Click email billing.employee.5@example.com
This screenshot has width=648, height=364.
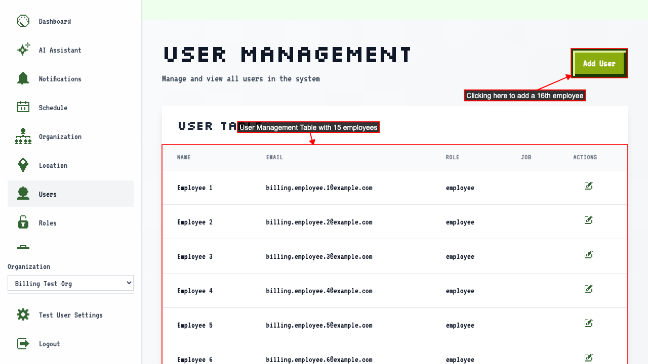click(x=319, y=326)
